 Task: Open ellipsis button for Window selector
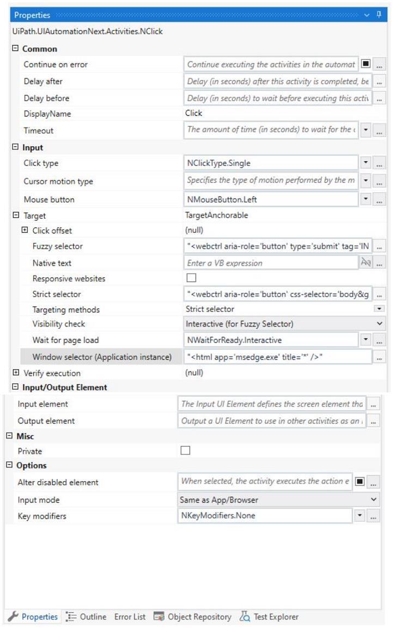[x=380, y=357]
